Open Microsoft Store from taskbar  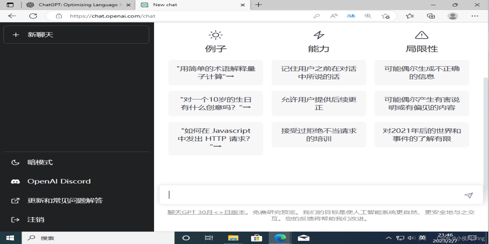256,238
